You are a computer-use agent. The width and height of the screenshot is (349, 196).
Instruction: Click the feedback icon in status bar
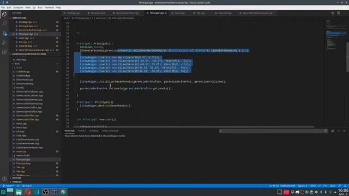[340, 186]
